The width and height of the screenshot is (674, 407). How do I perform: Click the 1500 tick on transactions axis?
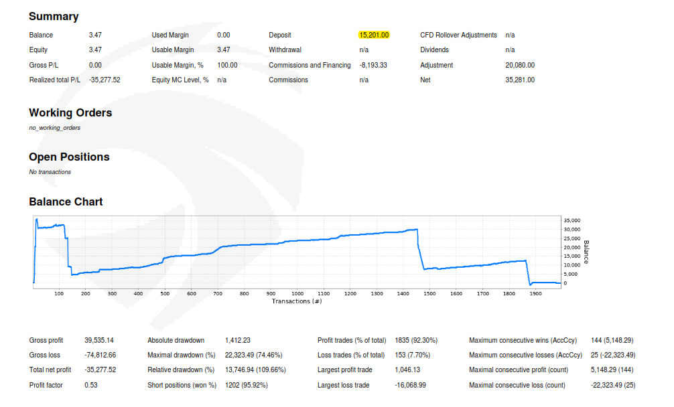coord(429,294)
